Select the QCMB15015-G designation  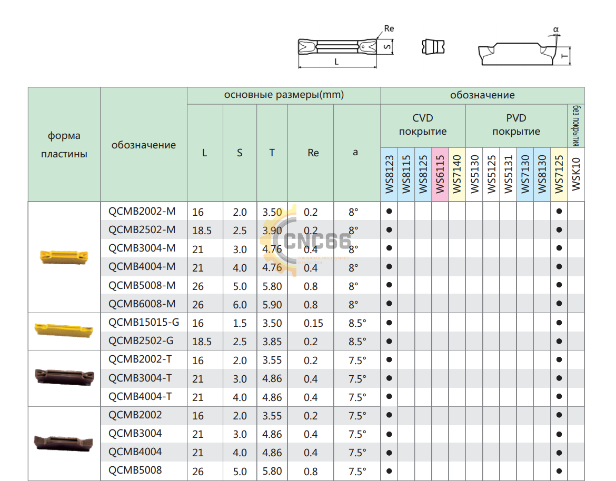click(144, 323)
